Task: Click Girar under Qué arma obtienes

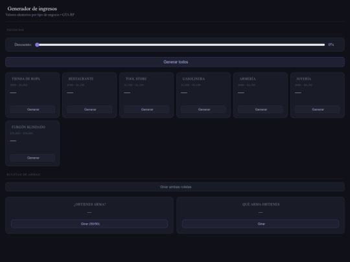Action: 261,224
